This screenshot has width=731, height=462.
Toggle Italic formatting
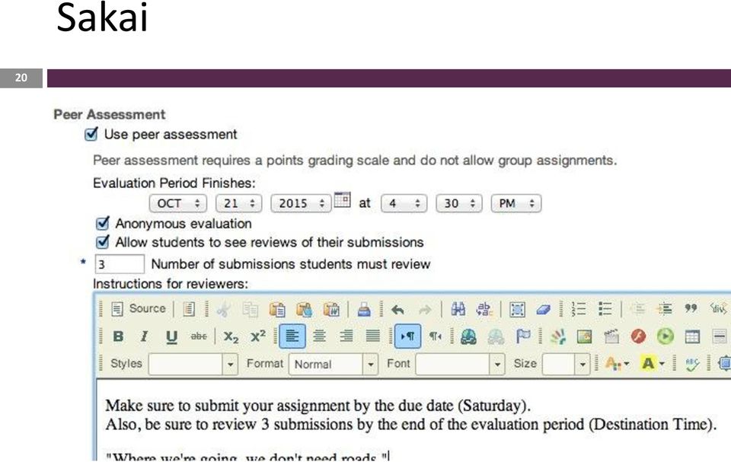145,336
